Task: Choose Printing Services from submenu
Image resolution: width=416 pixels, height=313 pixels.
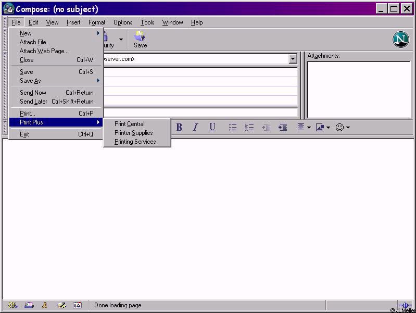Action: coord(135,142)
